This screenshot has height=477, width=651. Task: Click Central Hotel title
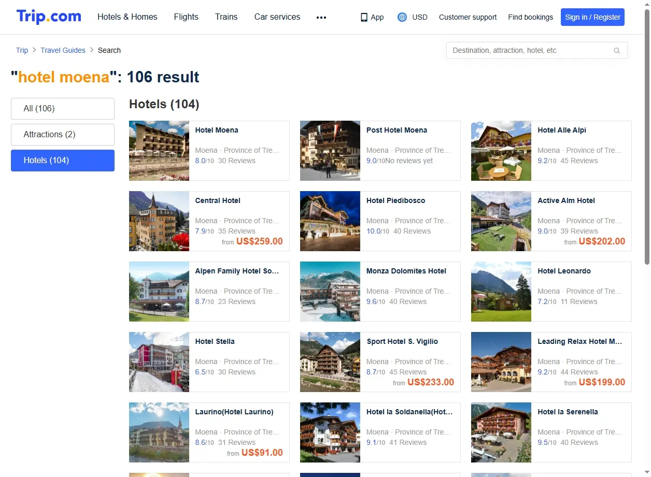218,200
